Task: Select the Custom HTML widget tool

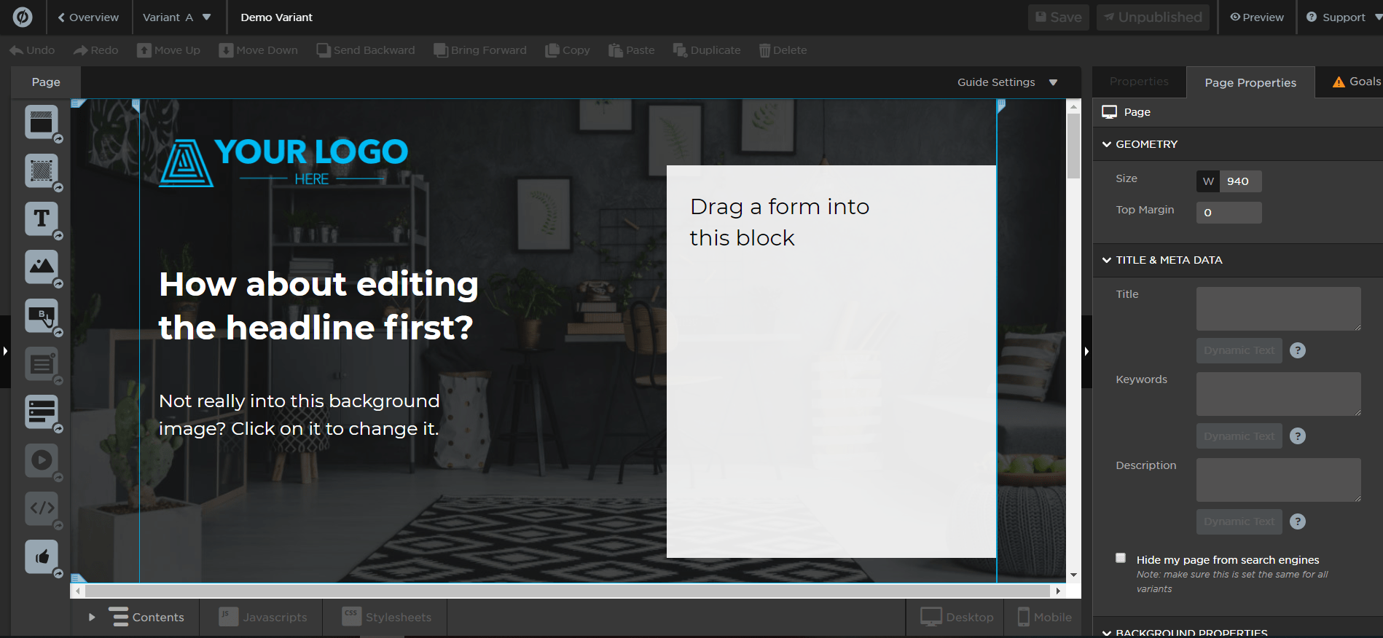Action: pyautogui.click(x=42, y=508)
